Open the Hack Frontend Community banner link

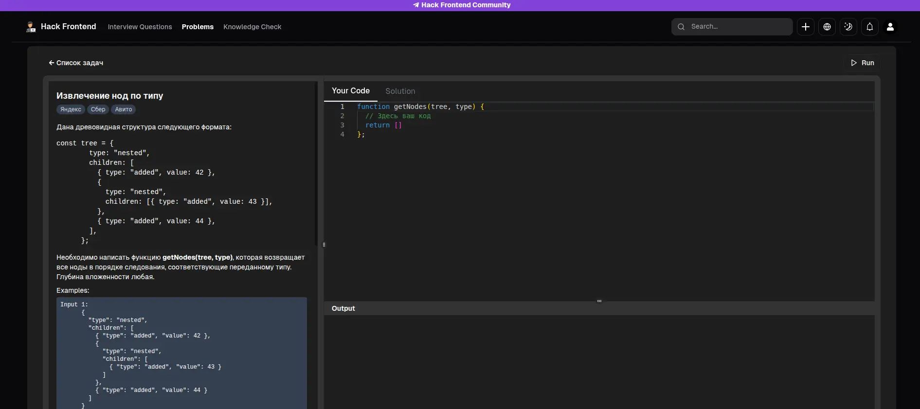tap(461, 5)
